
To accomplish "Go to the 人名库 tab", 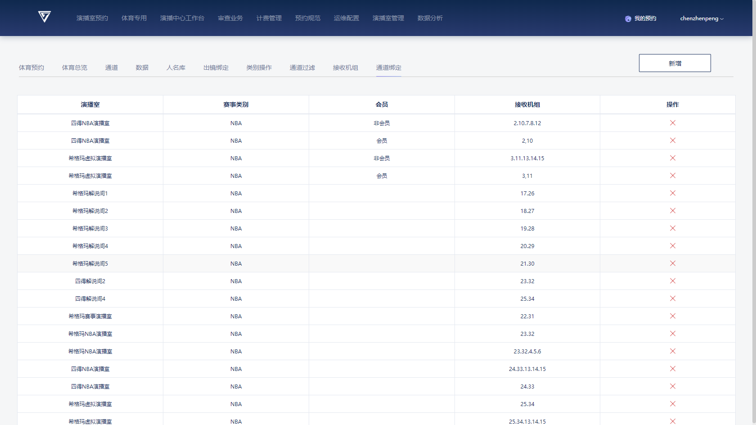I will pos(175,68).
